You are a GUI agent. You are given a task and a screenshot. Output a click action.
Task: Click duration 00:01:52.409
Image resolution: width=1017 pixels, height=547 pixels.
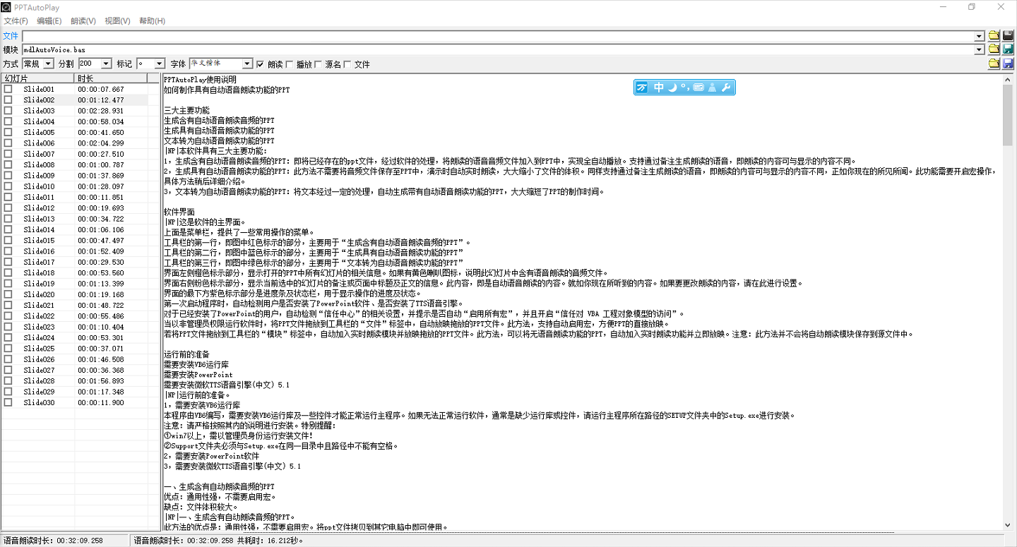click(101, 251)
